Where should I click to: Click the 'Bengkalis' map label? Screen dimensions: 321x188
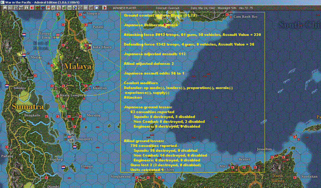(32, 115)
